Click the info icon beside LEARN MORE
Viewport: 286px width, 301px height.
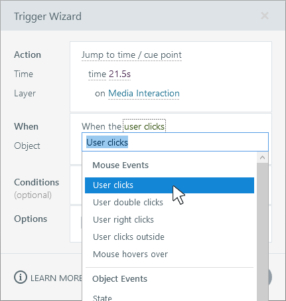tap(21, 277)
